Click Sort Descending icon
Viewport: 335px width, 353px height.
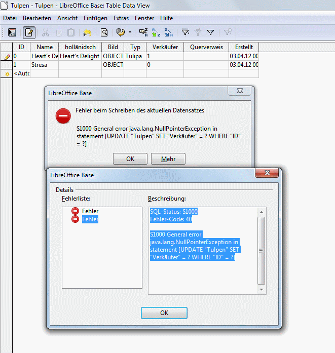[169, 32]
